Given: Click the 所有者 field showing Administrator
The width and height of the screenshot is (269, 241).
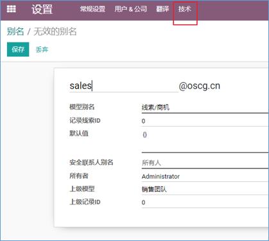Looking at the screenshot, I should pos(205,176).
